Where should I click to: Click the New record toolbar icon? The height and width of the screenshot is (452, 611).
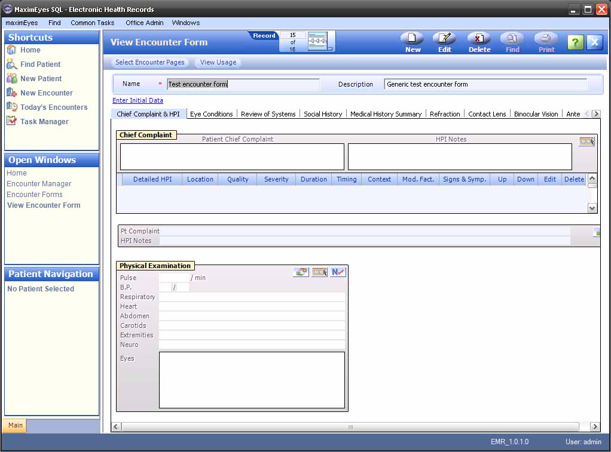[413, 39]
